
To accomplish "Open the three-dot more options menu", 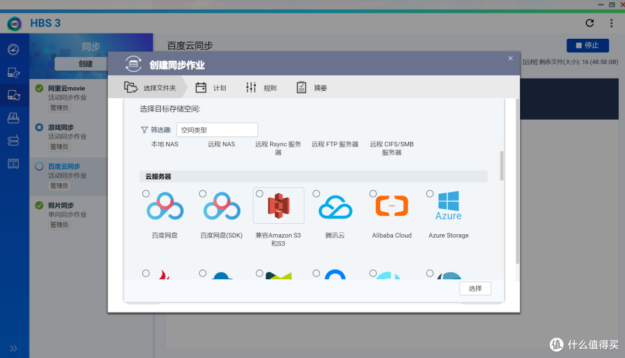I will pyautogui.click(x=611, y=23).
